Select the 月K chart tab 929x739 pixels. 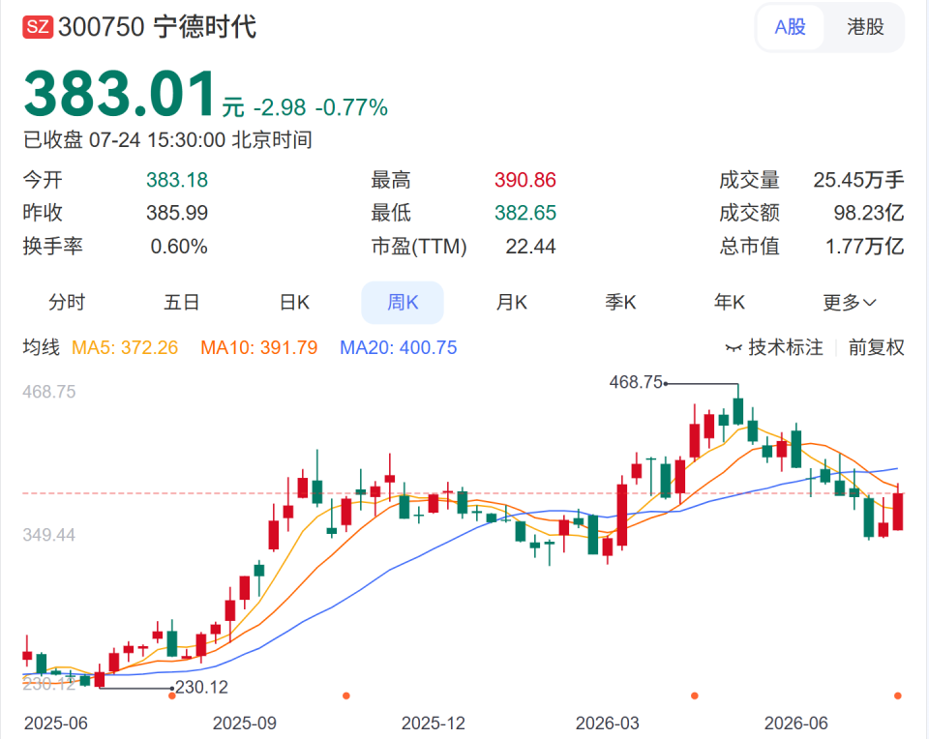[511, 303]
